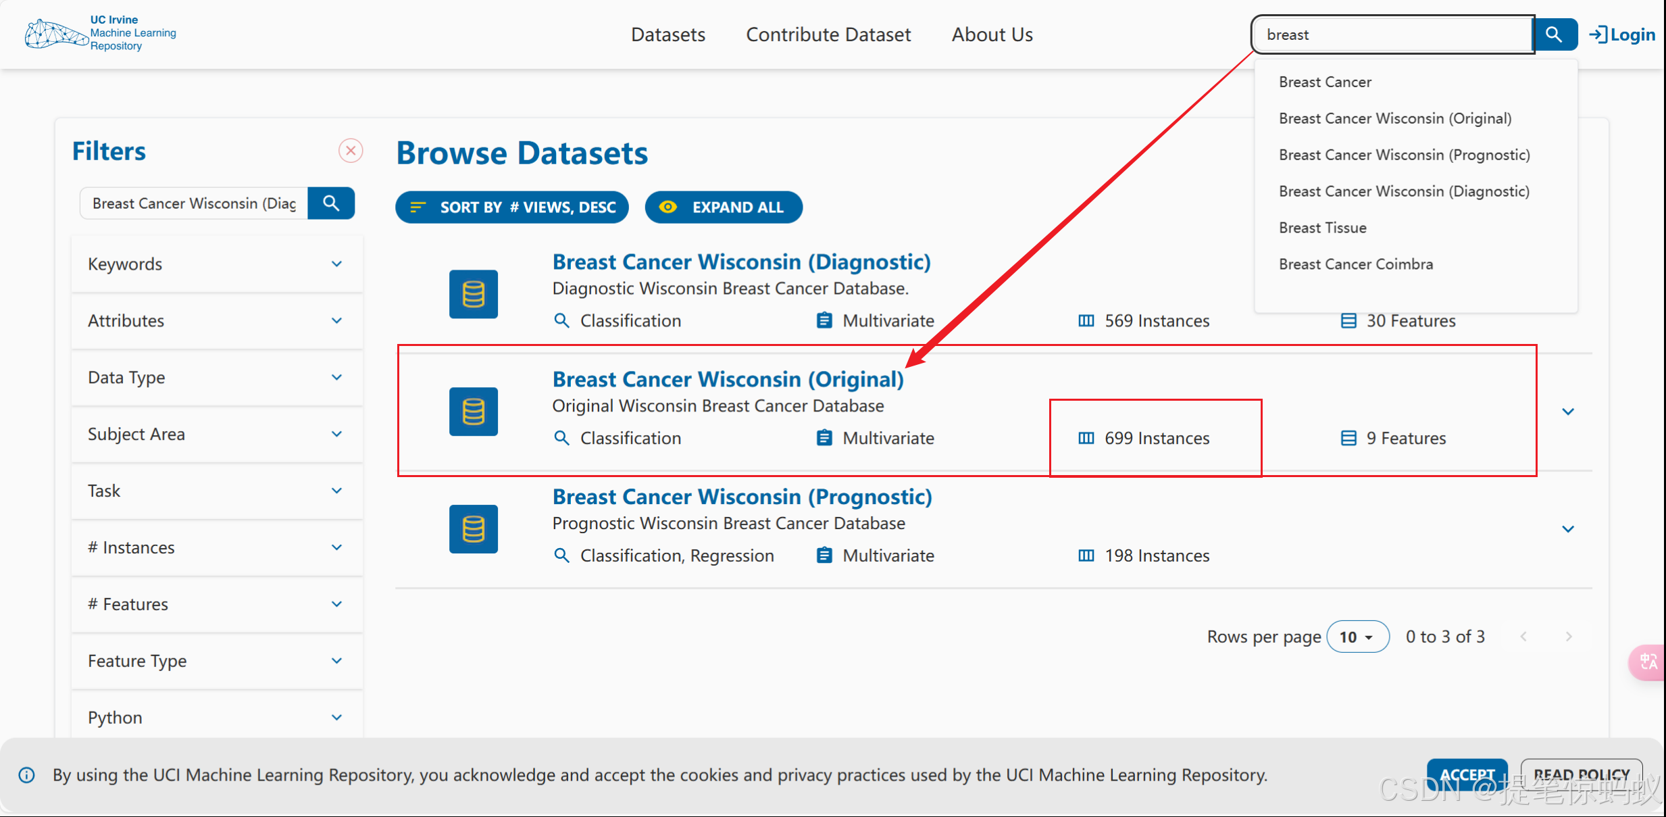The height and width of the screenshot is (817, 1666).
Task: Click the UC Irvine Machine Learning Repository logo
Action: pyautogui.click(x=100, y=33)
